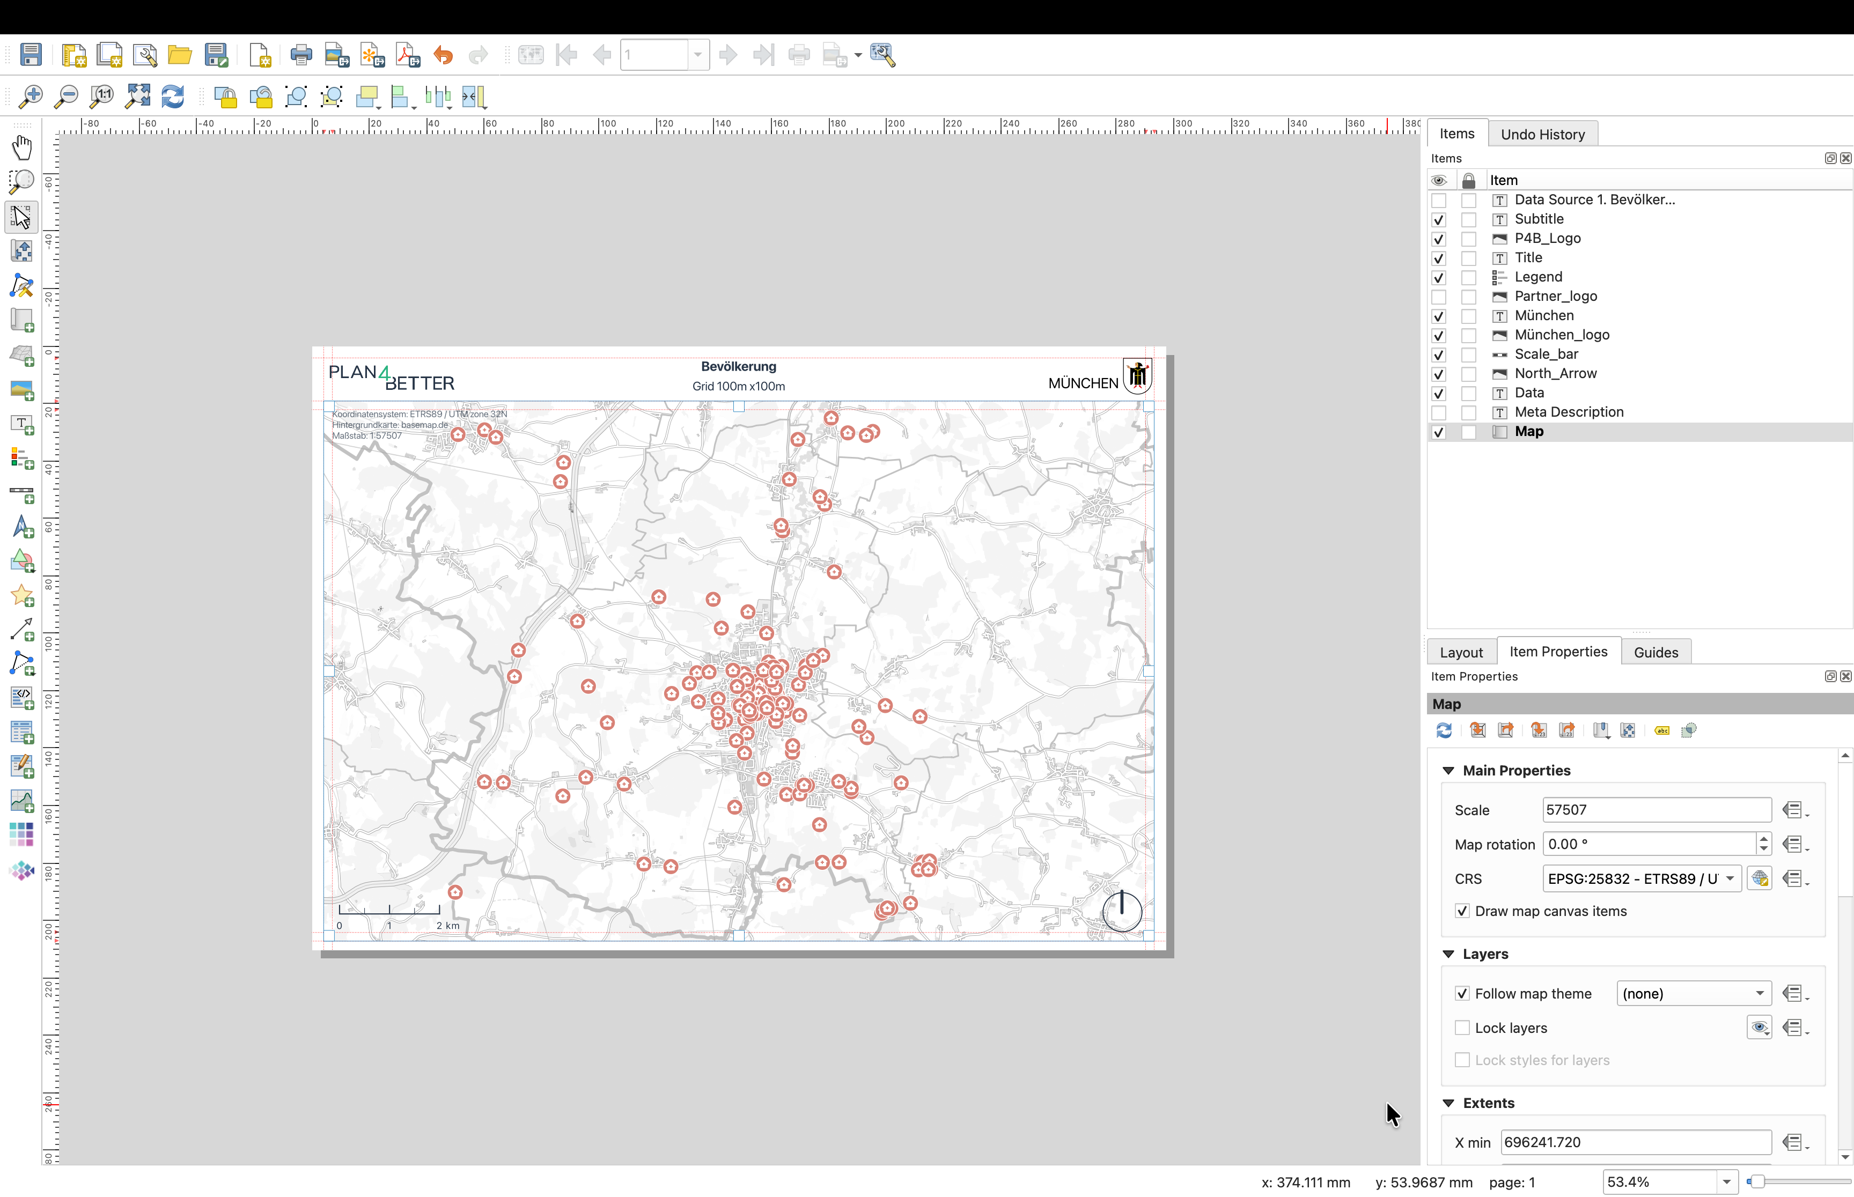Screen dimensions: 1854x1197
Task: Select the Add north arrow tool
Action: 22,527
